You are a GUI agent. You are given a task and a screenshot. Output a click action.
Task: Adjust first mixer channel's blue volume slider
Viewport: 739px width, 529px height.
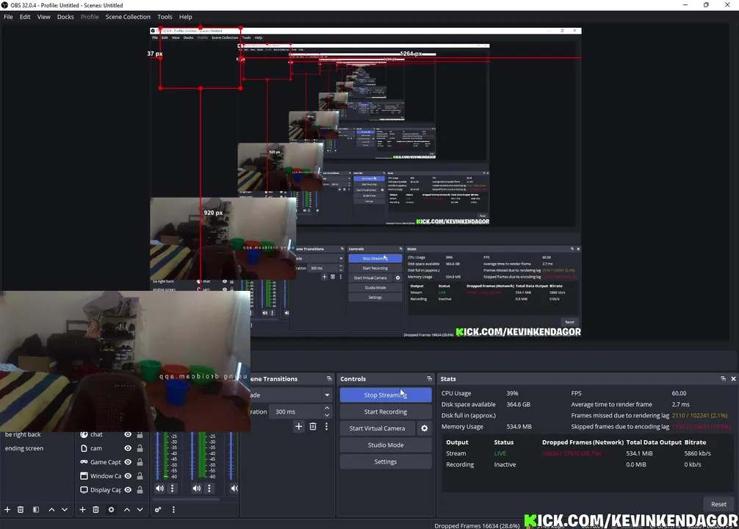point(157,456)
